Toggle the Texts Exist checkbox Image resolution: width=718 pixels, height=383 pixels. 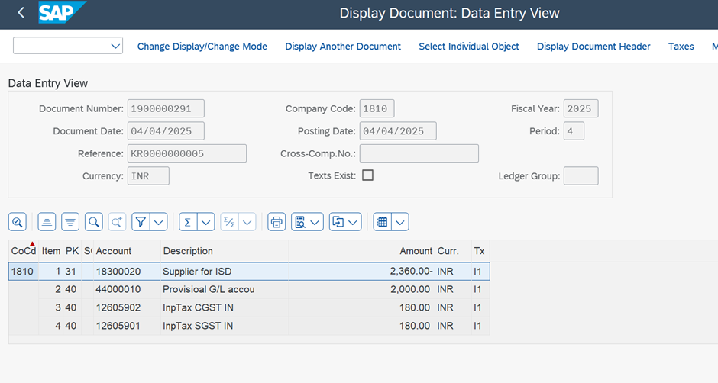367,175
